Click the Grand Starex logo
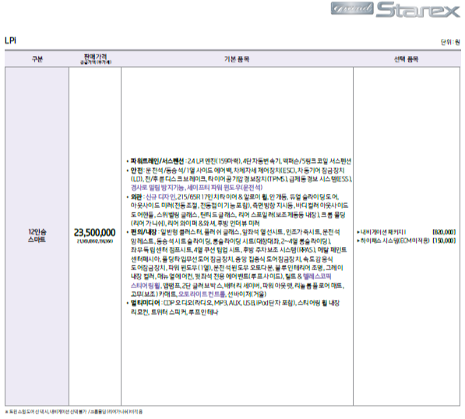Viewport: 465px width, 419px height. (x=396, y=9)
